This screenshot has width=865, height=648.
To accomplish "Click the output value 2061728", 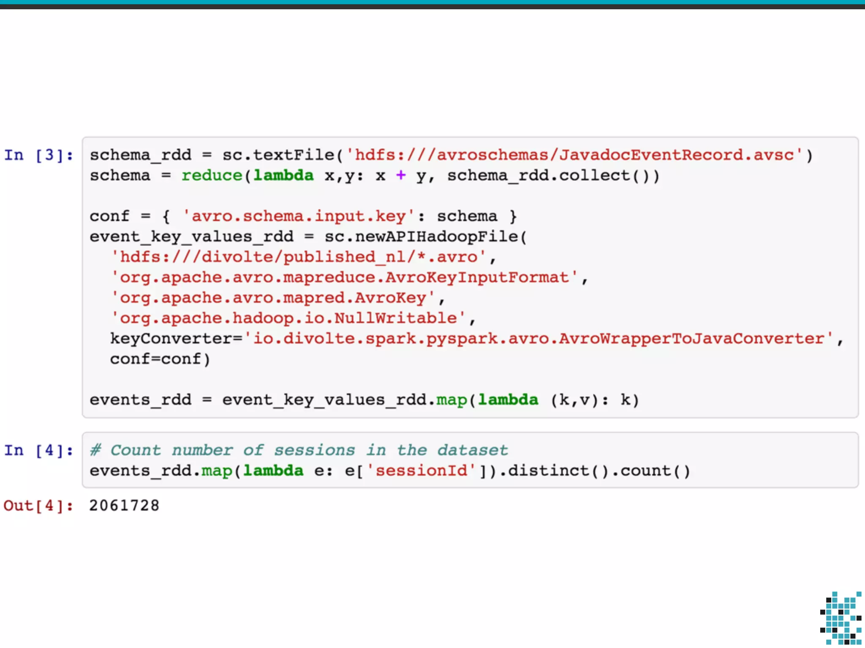I will click(x=124, y=505).
